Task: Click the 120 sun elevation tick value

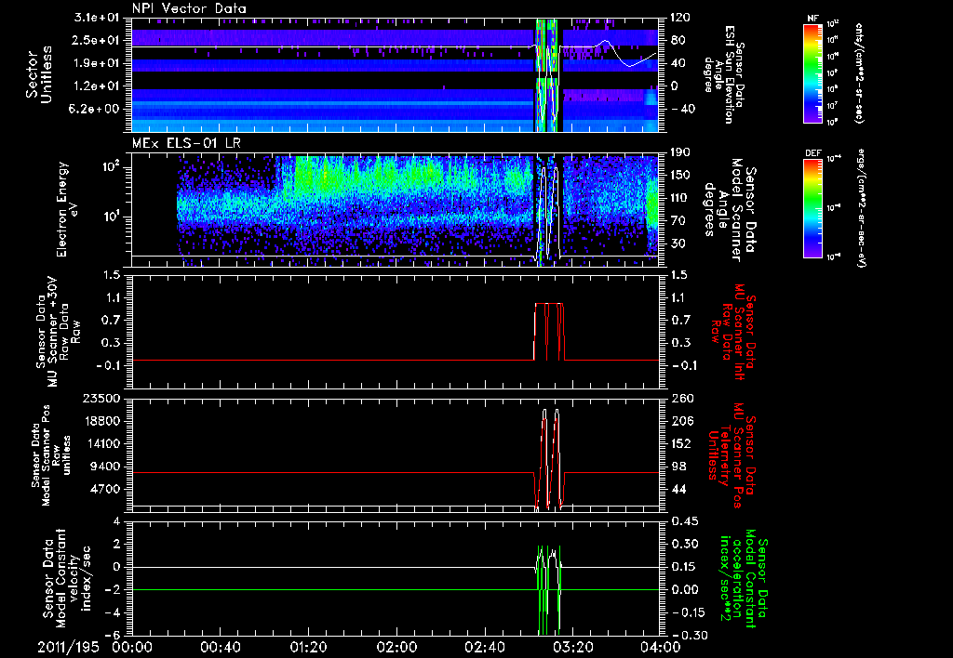Action: coord(679,18)
